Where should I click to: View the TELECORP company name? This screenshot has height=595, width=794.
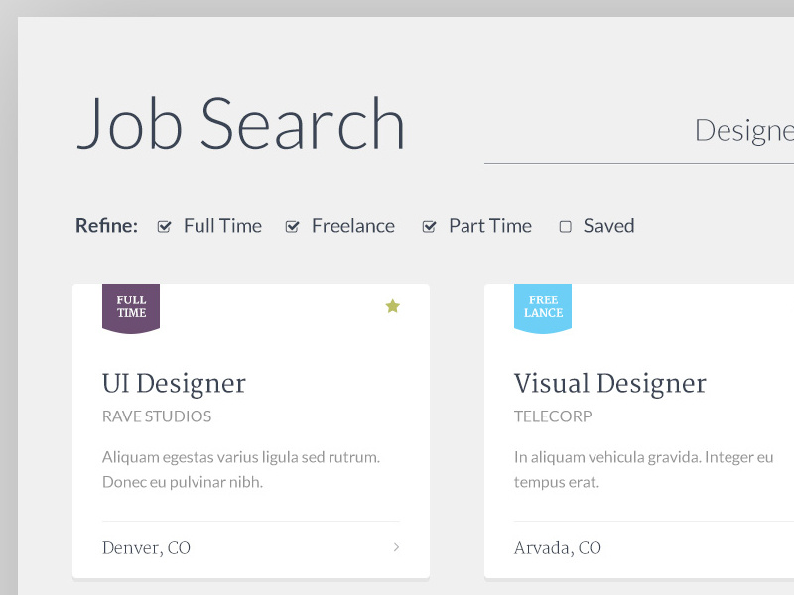552,416
